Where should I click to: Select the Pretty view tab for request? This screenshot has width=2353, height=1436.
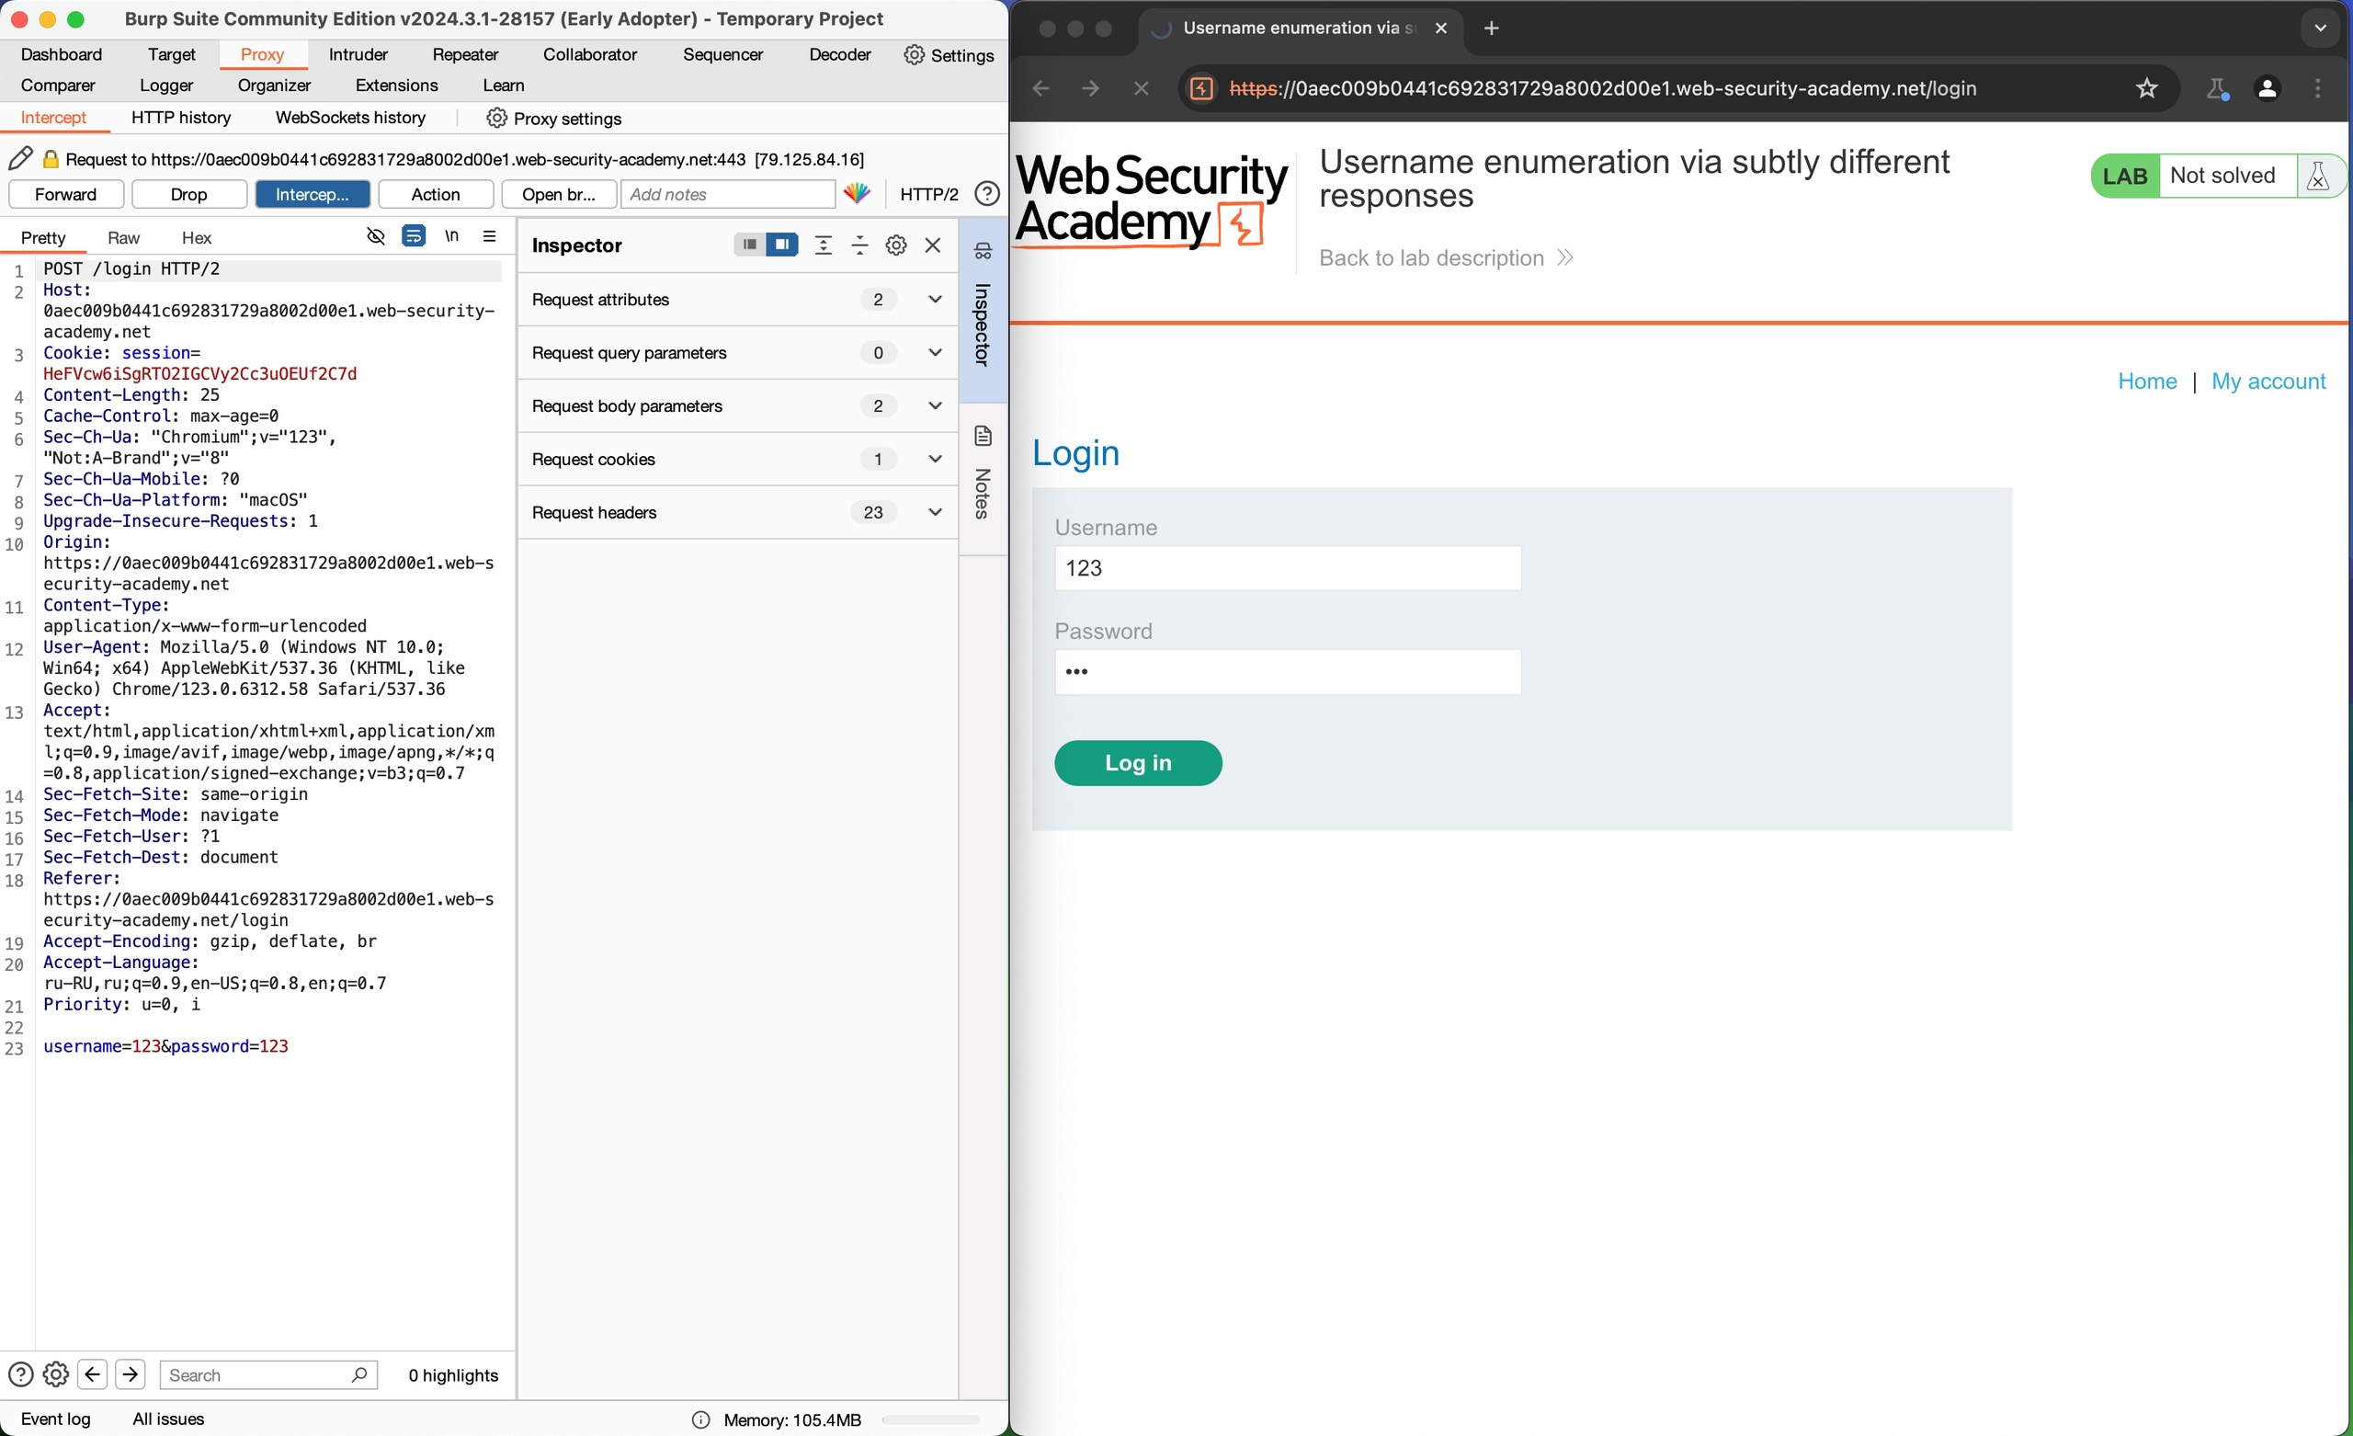pyautogui.click(x=42, y=237)
